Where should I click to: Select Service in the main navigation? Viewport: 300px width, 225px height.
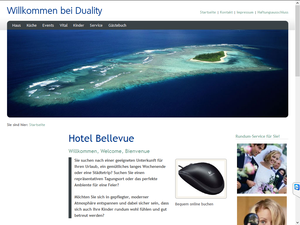tap(96, 25)
